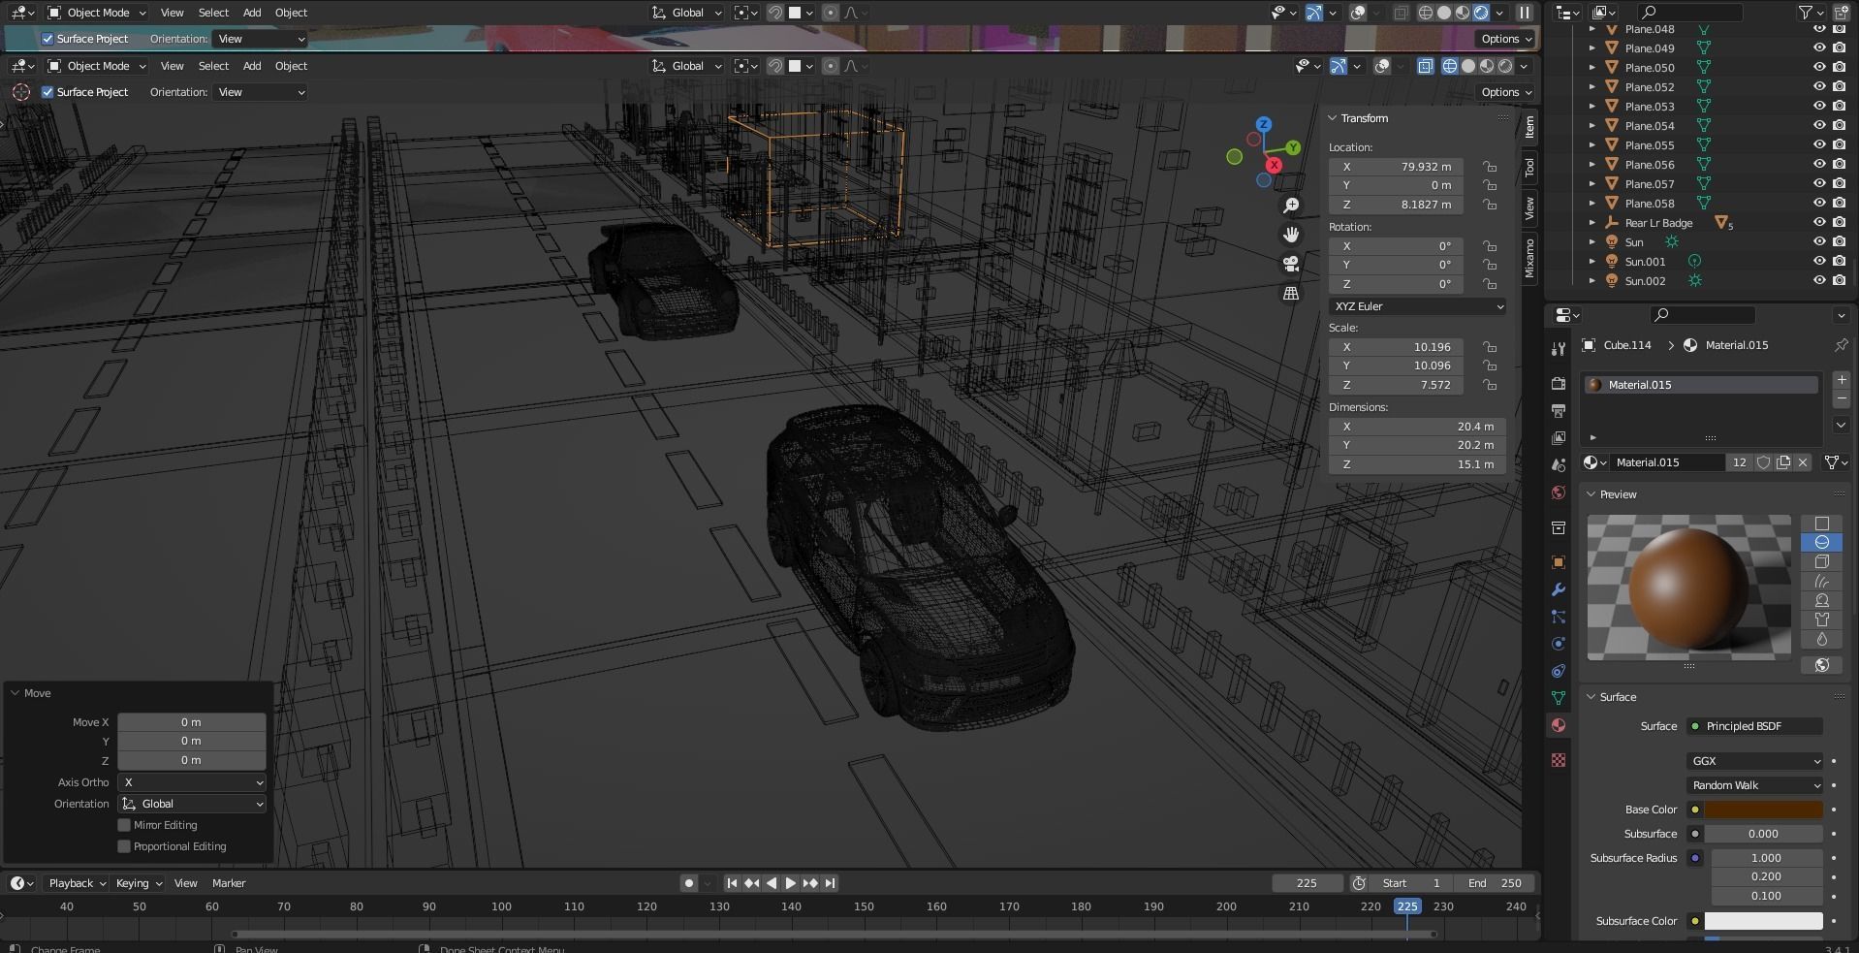
Task: Hide Plane.052 with its eye toggle
Action: pyautogui.click(x=1819, y=86)
